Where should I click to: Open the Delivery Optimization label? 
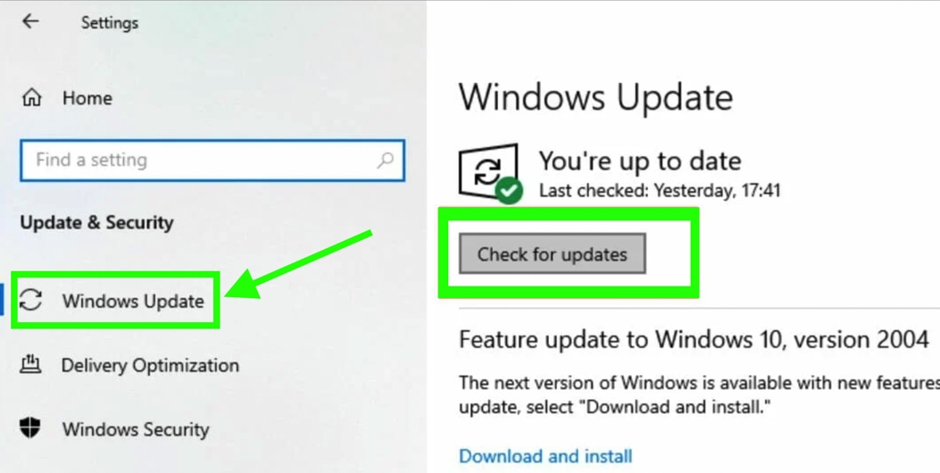point(151,365)
